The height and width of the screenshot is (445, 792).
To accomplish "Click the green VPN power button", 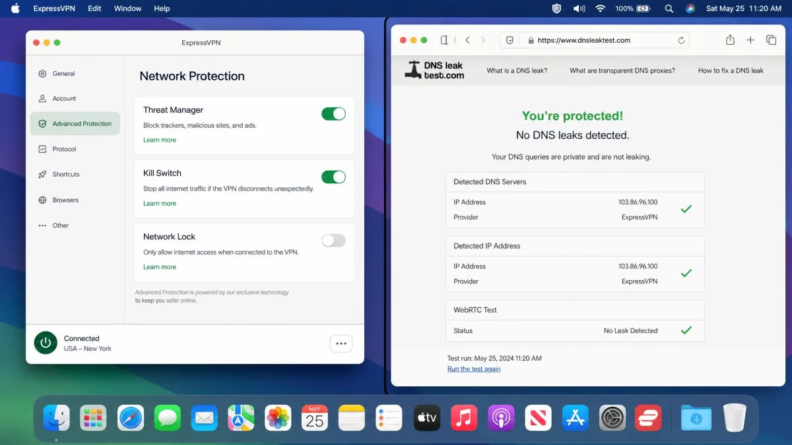I will click(x=46, y=343).
